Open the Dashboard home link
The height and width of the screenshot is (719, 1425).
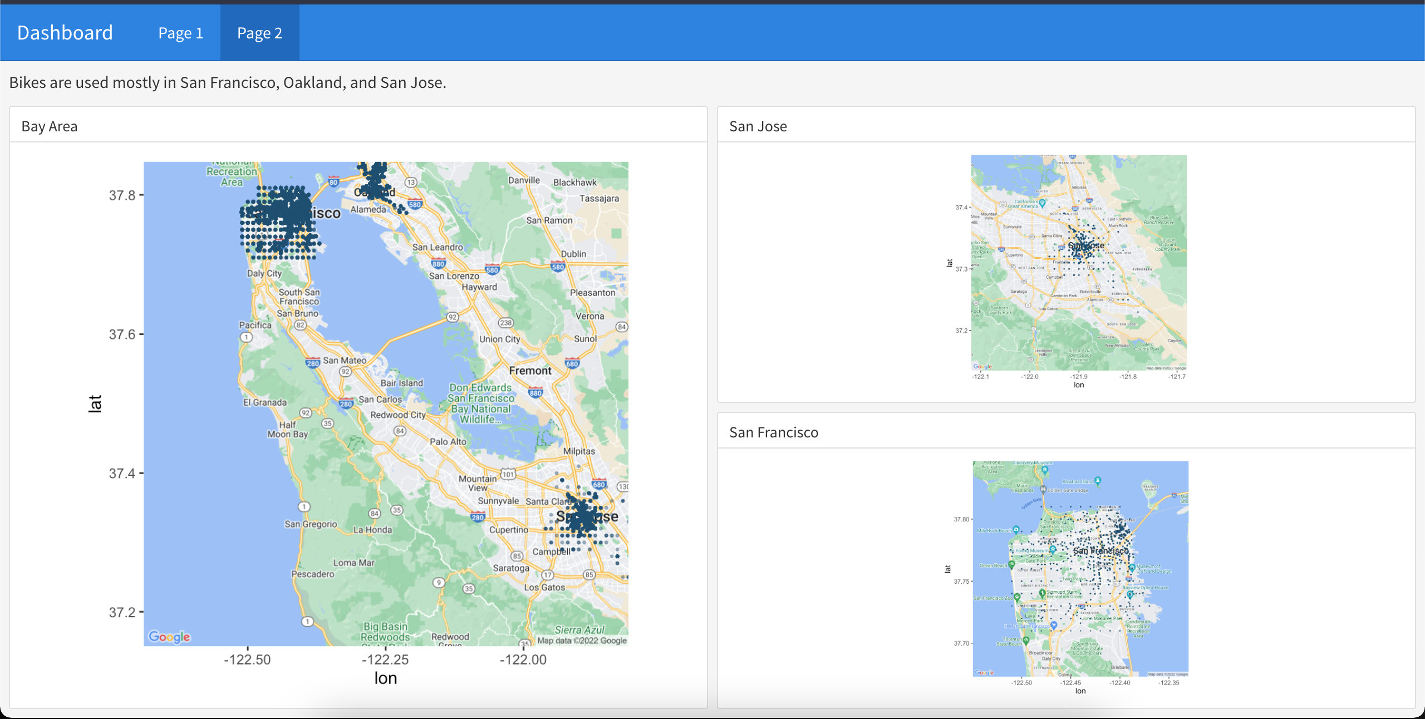65,32
